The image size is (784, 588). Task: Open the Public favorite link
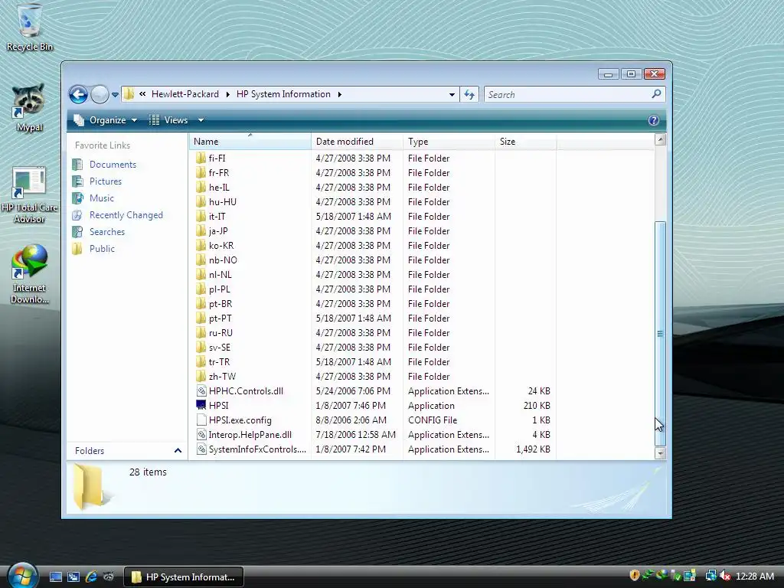pyautogui.click(x=102, y=249)
